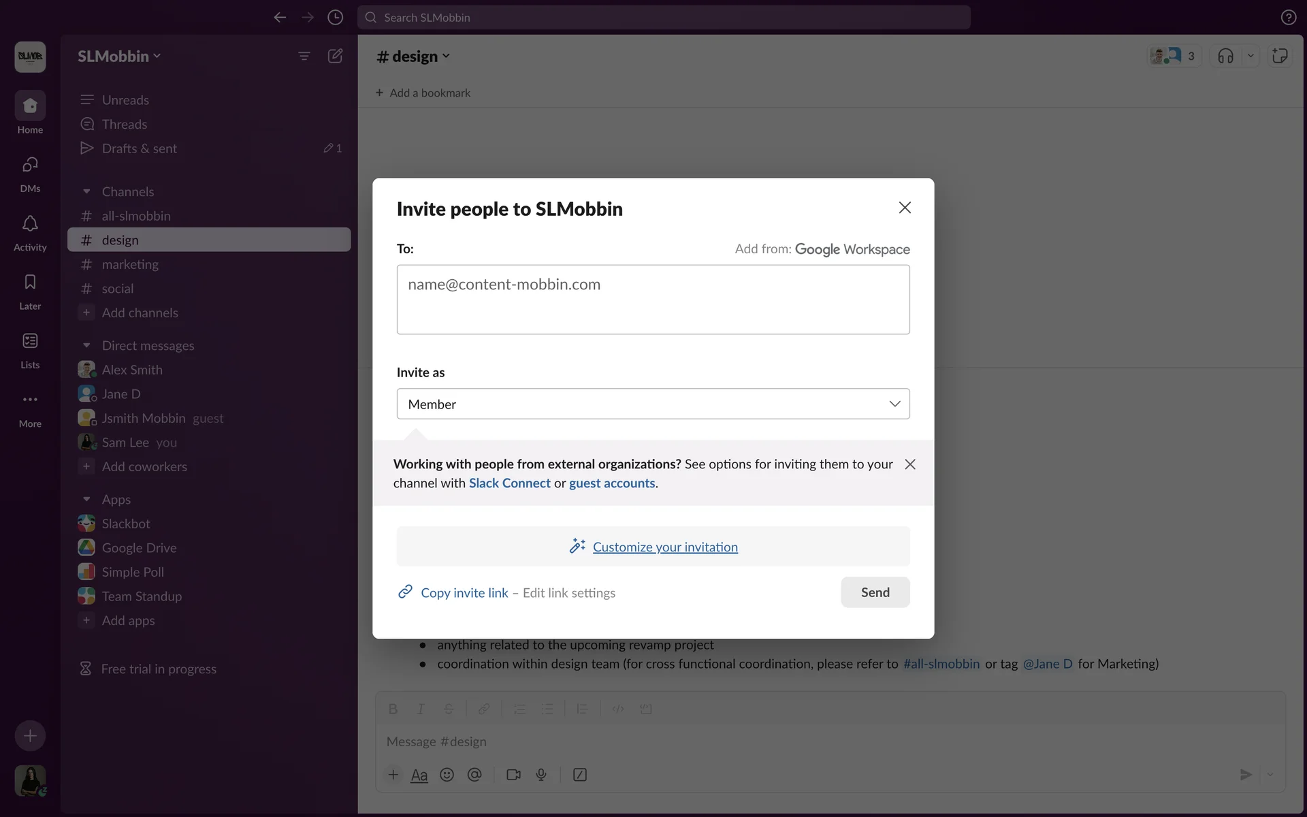Image resolution: width=1307 pixels, height=817 pixels.
Task: Open the design channel name dropdown
Action: click(x=413, y=57)
